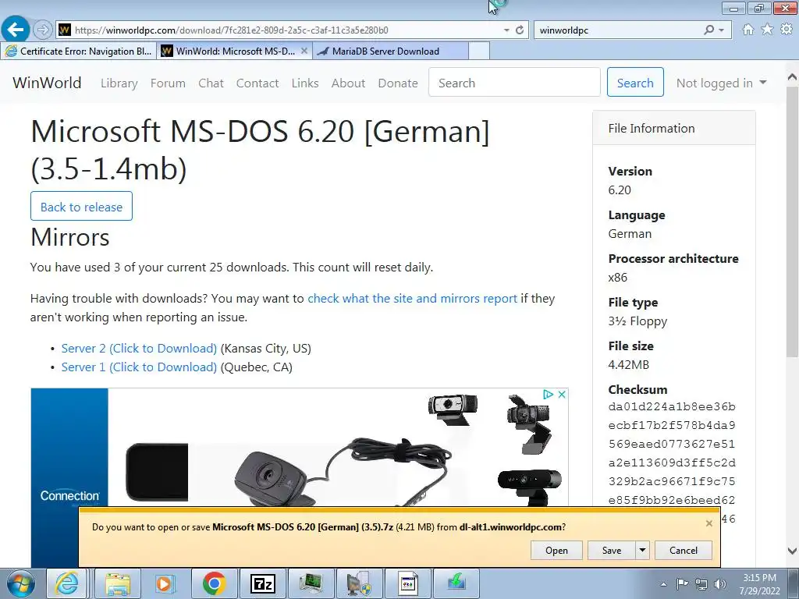Dismiss the download notification bar X
The height and width of the screenshot is (599, 799).
[x=708, y=523]
